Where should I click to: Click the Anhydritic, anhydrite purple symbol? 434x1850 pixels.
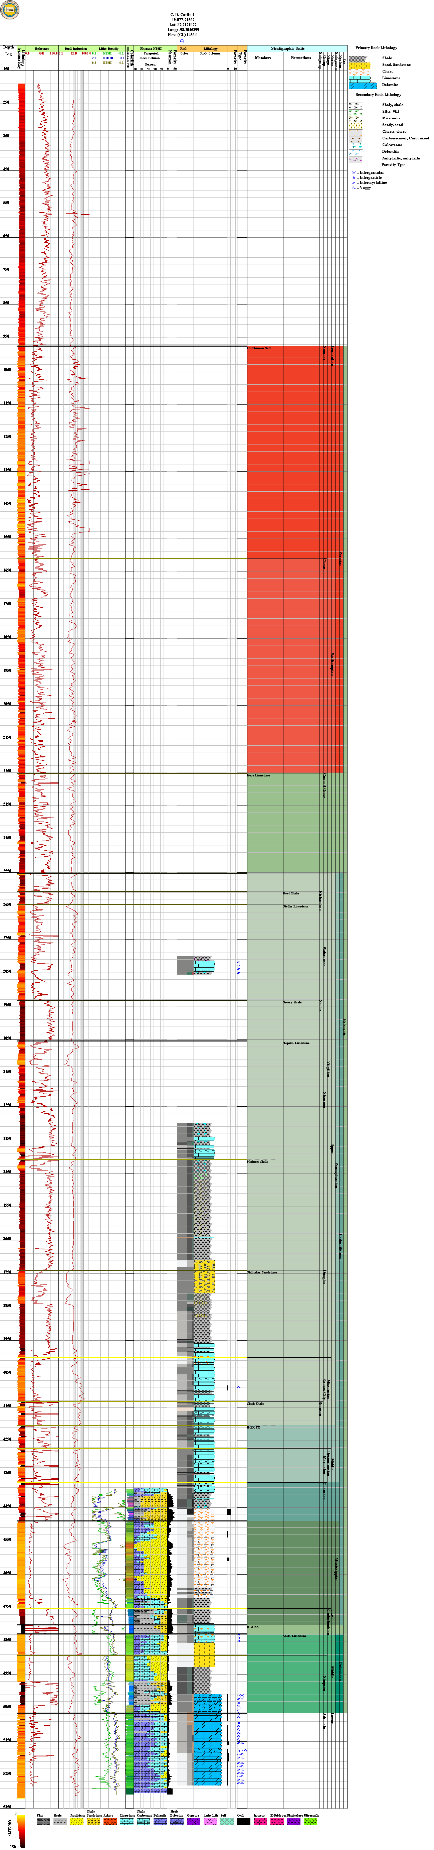(356, 159)
